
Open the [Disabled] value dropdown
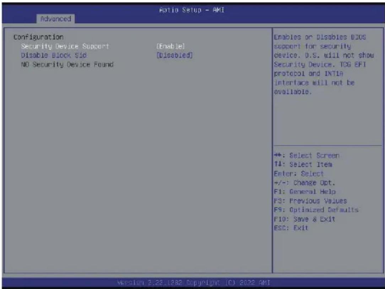(175, 55)
